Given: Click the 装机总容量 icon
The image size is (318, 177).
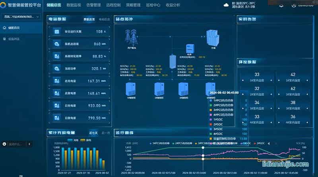Looking at the screenshot, I should (x=57, y=44).
